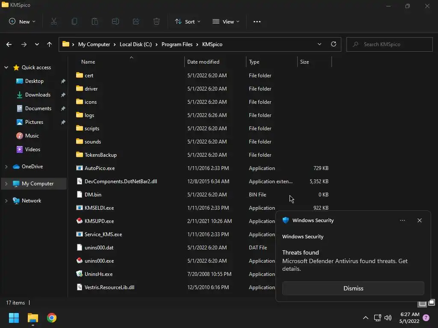Dismiss the Threats found notification
The height and width of the screenshot is (328, 438).
[x=353, y=288]
